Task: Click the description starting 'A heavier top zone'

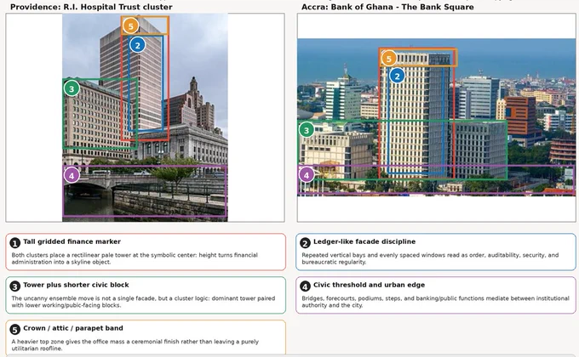Action: click(135, 345)
